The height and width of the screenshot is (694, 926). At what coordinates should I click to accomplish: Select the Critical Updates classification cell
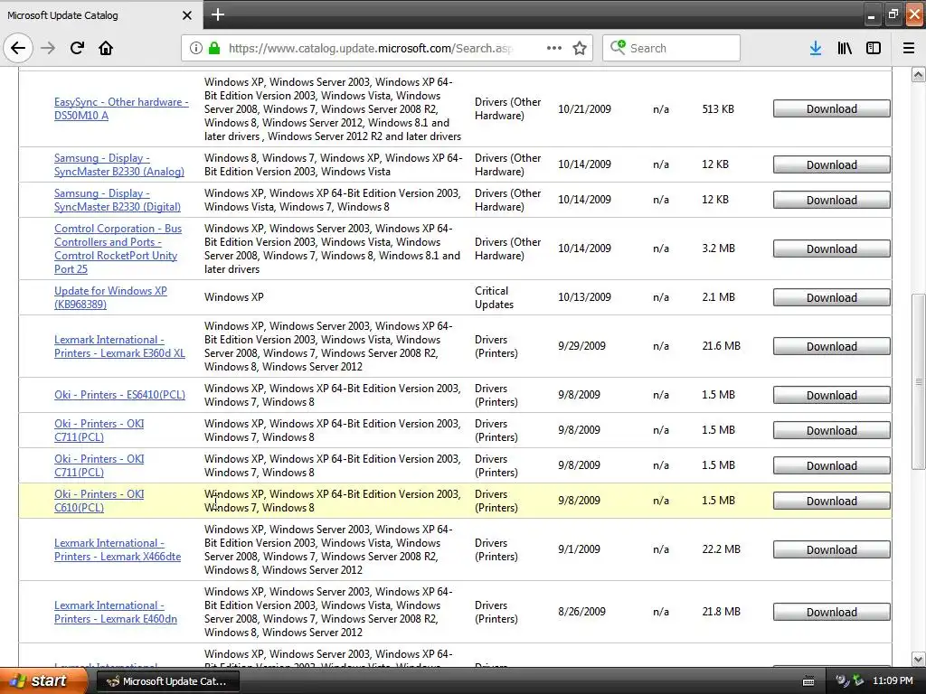(495, 297)
